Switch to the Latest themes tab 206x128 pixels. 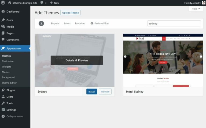point(67,23)
